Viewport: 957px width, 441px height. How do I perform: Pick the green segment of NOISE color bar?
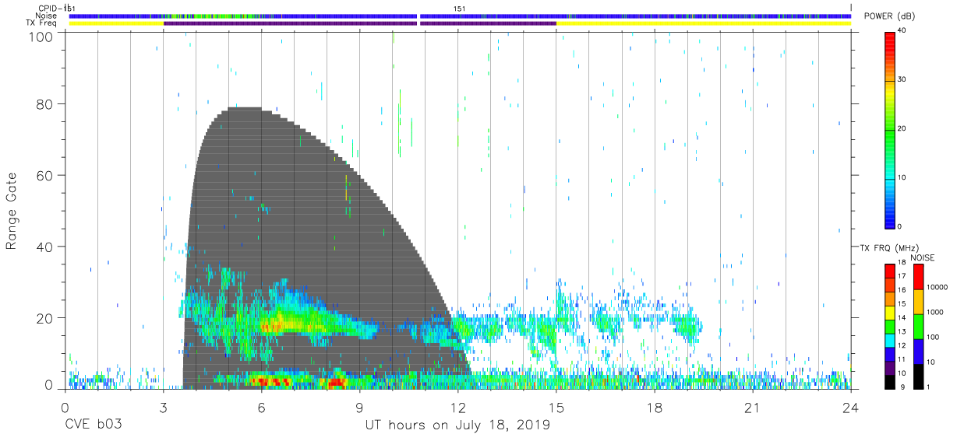pos(918,327)
